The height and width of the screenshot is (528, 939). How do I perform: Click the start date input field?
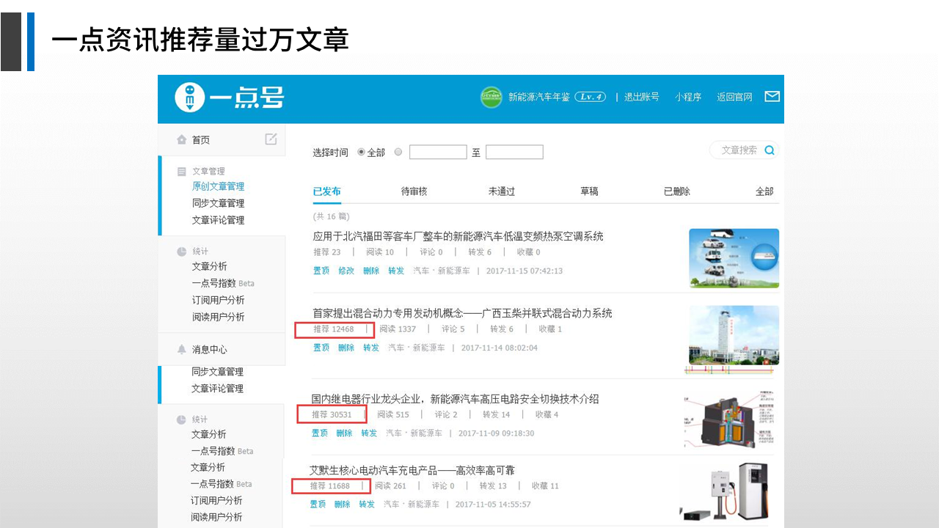pyautogui.click(x=438, y=152)
